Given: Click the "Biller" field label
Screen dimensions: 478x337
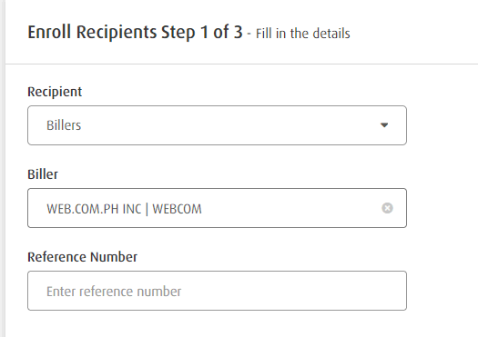Looking at the screenshot, I should 43,174.
